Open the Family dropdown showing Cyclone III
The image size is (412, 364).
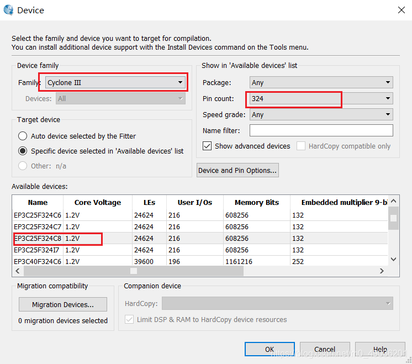(115, 82)
